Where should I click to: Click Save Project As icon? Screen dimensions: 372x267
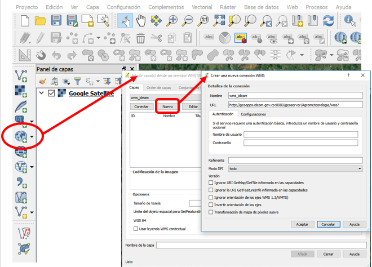click(x=72, y=21)
